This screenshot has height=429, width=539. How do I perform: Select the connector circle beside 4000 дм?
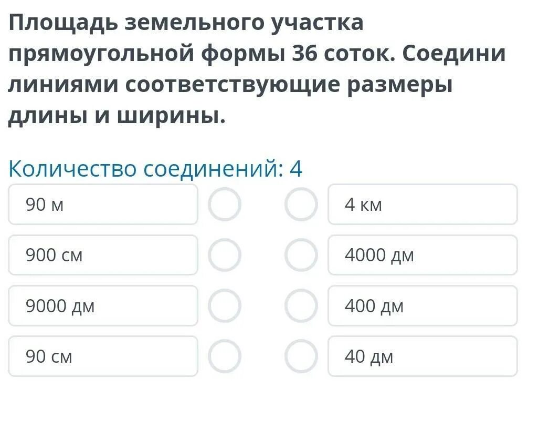[x=301, y=255]
